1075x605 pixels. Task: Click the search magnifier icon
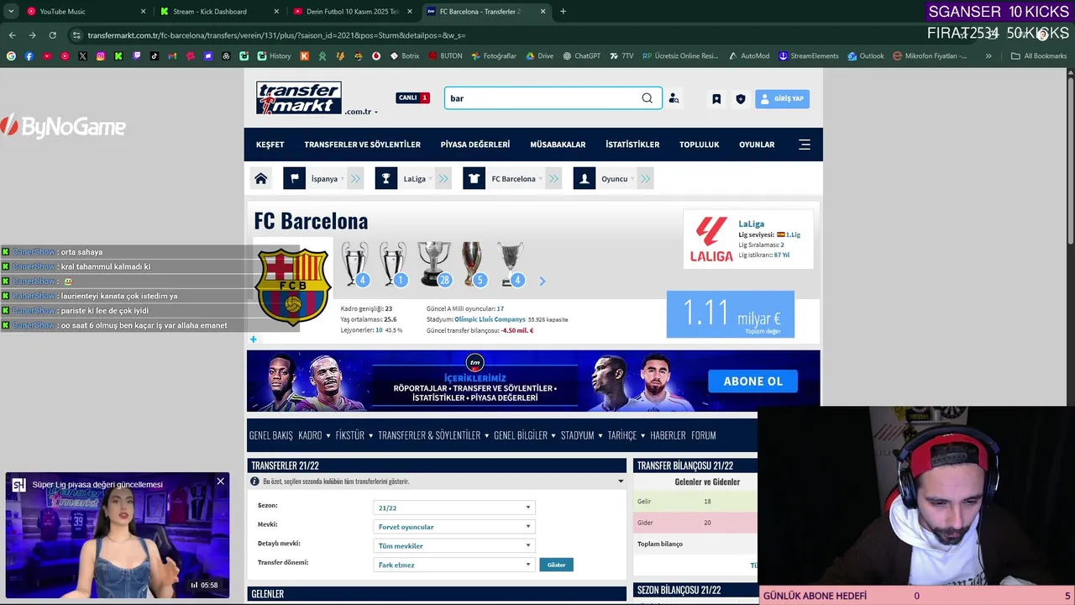point(647,98)
